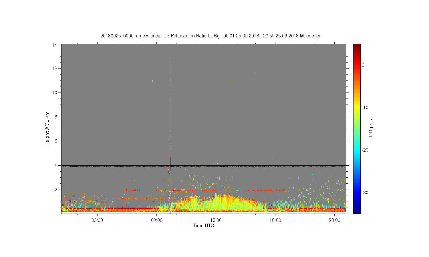This screenshot has width=429, height=257.
Task: Click the 12 height tick label
Action: click(x=55, y=68)
